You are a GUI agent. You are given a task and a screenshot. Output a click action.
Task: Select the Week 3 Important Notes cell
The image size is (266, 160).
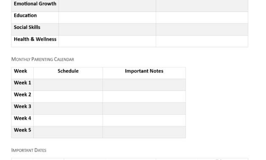(x=144, y=108)
